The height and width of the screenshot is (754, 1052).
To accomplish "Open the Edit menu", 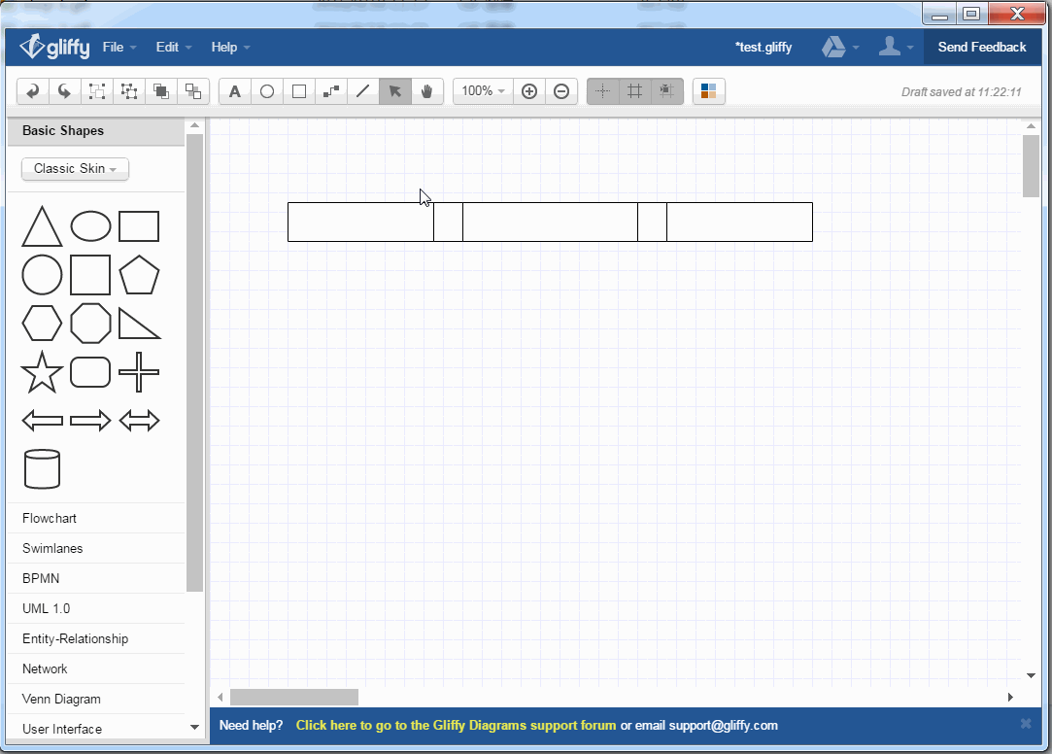I will pos(173,47).
